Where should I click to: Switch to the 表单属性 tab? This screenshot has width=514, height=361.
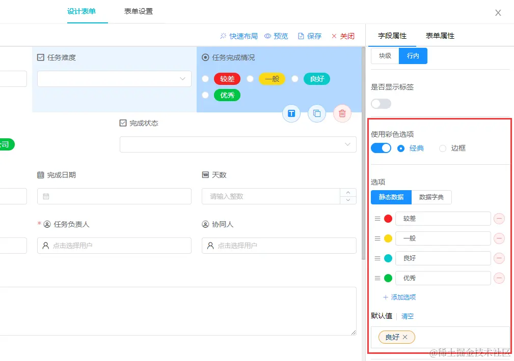tap(440, 36)
